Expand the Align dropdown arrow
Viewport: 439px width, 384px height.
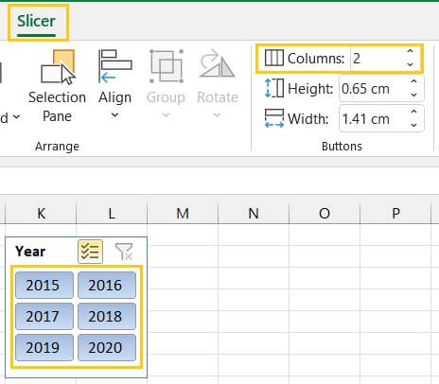click(x=115, y=115)
